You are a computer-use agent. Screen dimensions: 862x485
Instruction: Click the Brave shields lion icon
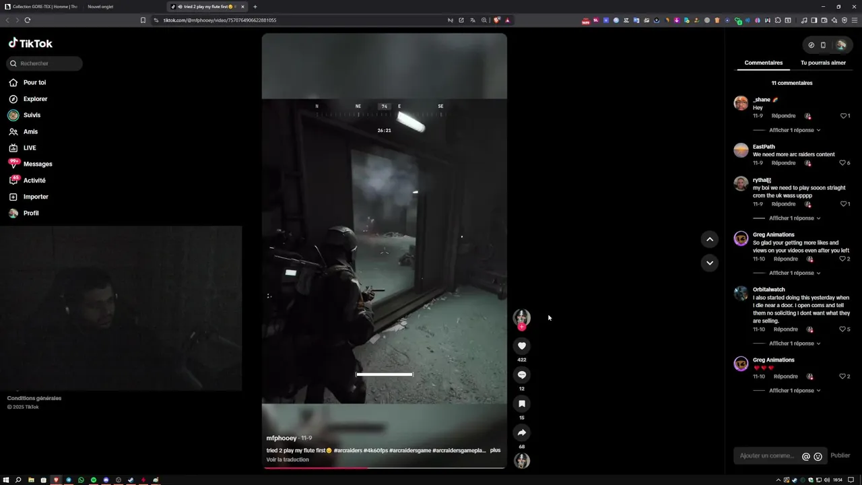click(497, 20)
